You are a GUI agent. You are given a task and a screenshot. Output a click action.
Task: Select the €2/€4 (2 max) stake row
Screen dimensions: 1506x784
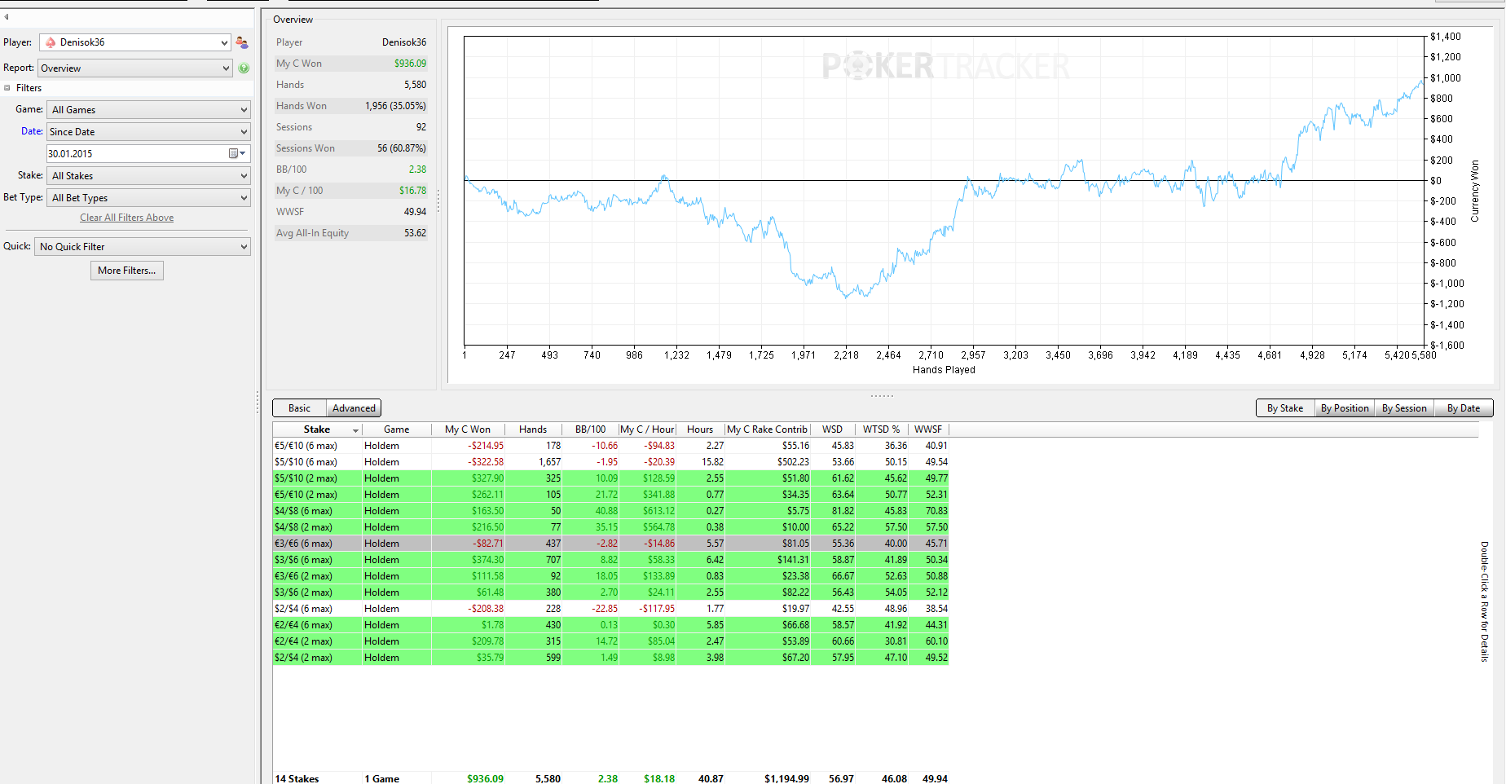point(611,641)
